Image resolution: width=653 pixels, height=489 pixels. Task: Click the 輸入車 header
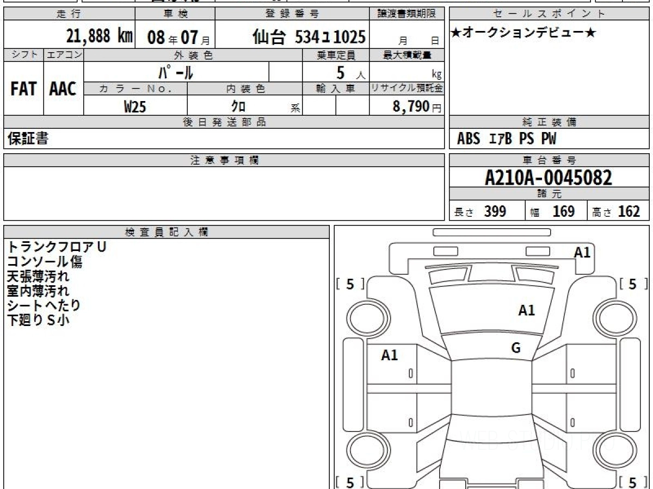pos(336,89)
